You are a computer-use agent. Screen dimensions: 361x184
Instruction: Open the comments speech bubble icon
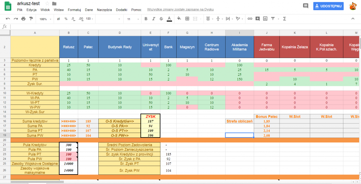pyautogui.click(x=305, y=6)
